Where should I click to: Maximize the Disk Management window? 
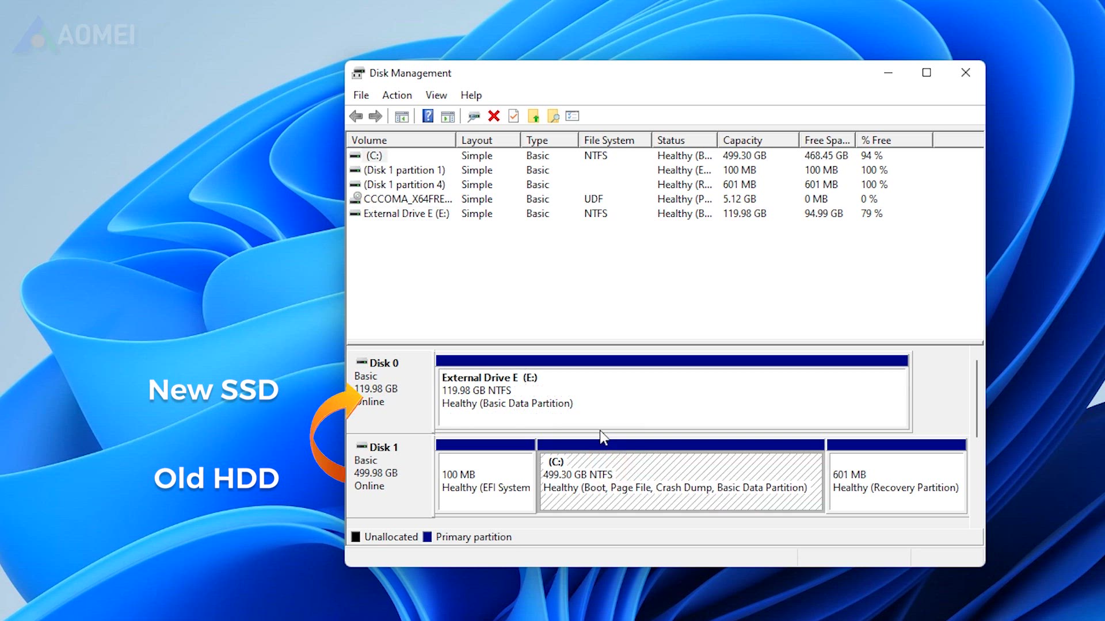tap(927, 72)
